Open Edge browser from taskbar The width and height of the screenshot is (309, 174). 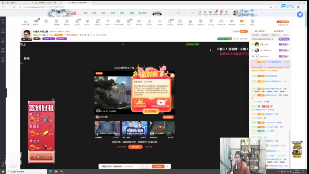click(50, 172)
